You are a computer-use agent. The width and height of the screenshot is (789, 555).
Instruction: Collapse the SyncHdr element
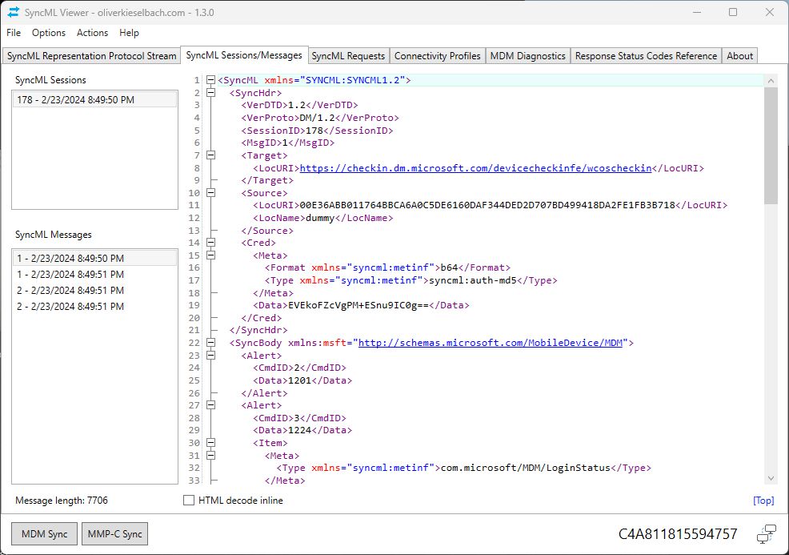click(210, 92)
